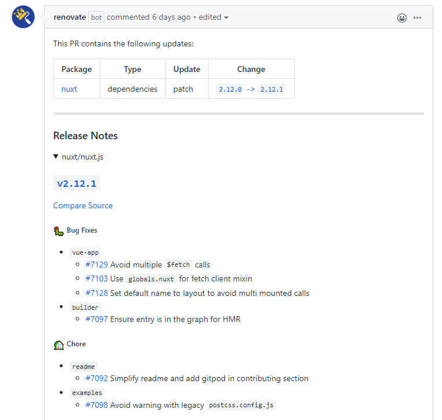The height and width of the screenshot is (420, 442).
Task: Open the Compare Source link
Action: pyautogui.click(x=83, y=205)
